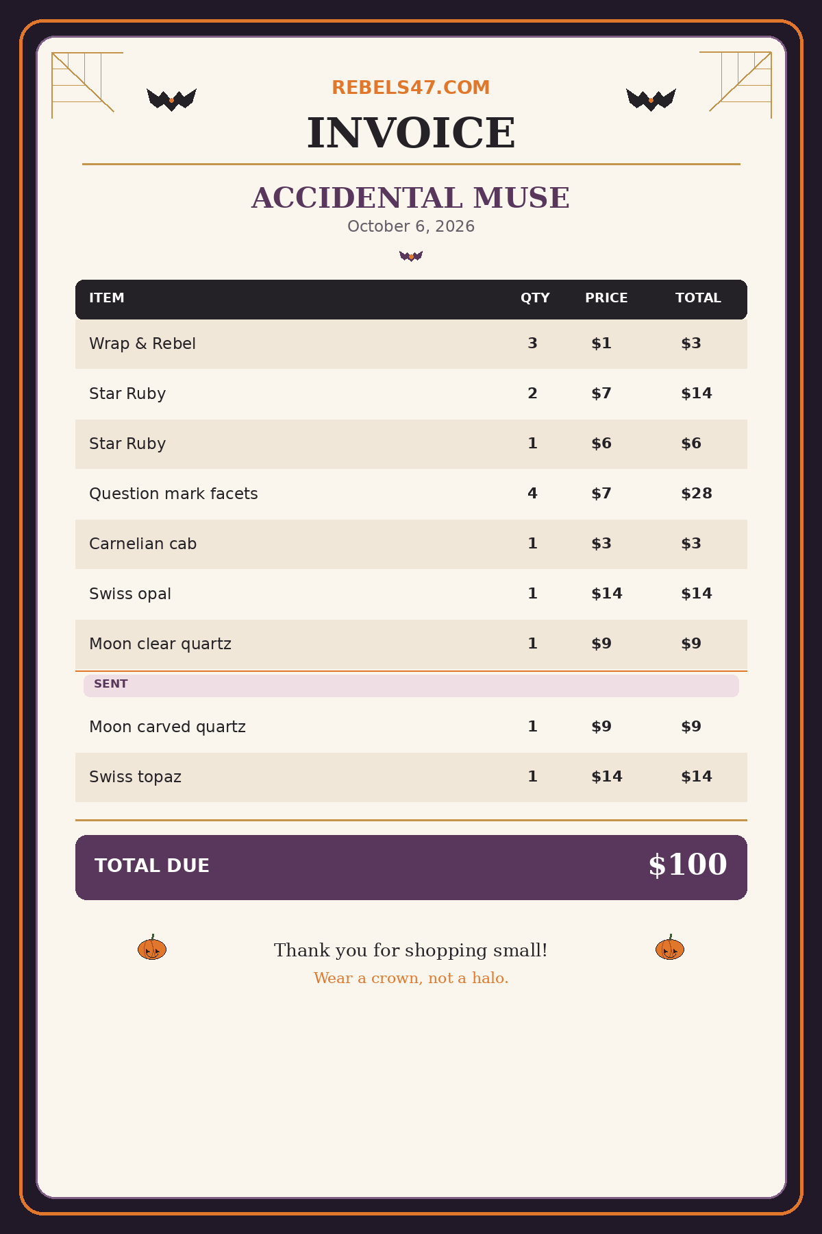
Task: Select the Wrap & Rebel row
Action: pyautogui.click(x=411, y=344)
